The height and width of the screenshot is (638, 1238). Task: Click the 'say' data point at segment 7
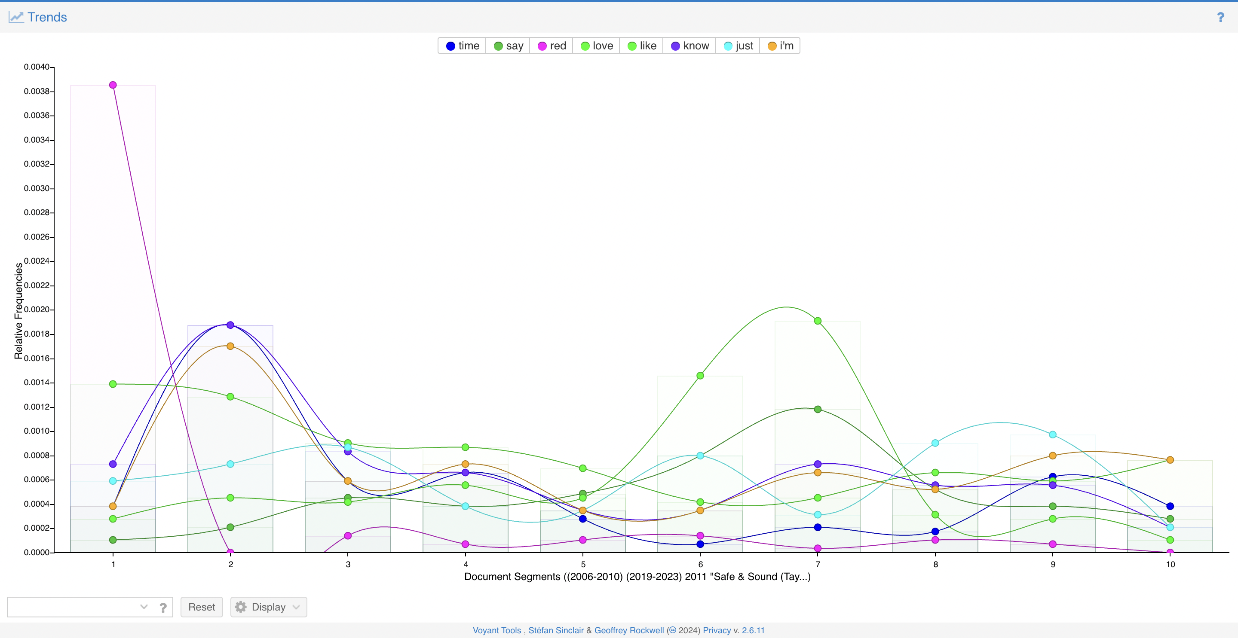[x=818, y=410]
